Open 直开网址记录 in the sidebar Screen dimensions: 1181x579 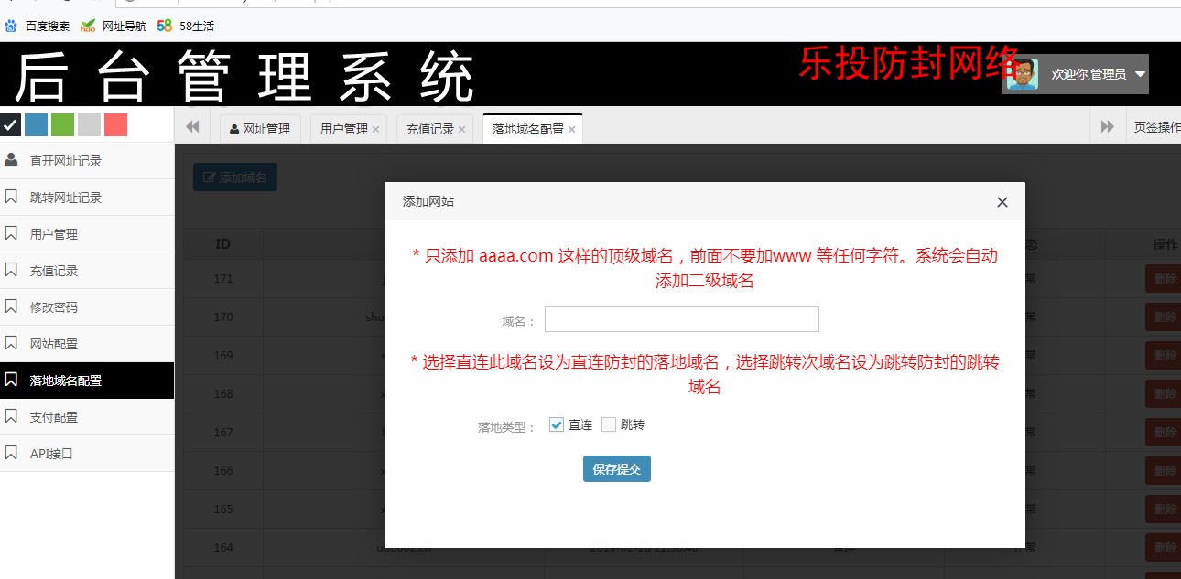pos(87,161)
